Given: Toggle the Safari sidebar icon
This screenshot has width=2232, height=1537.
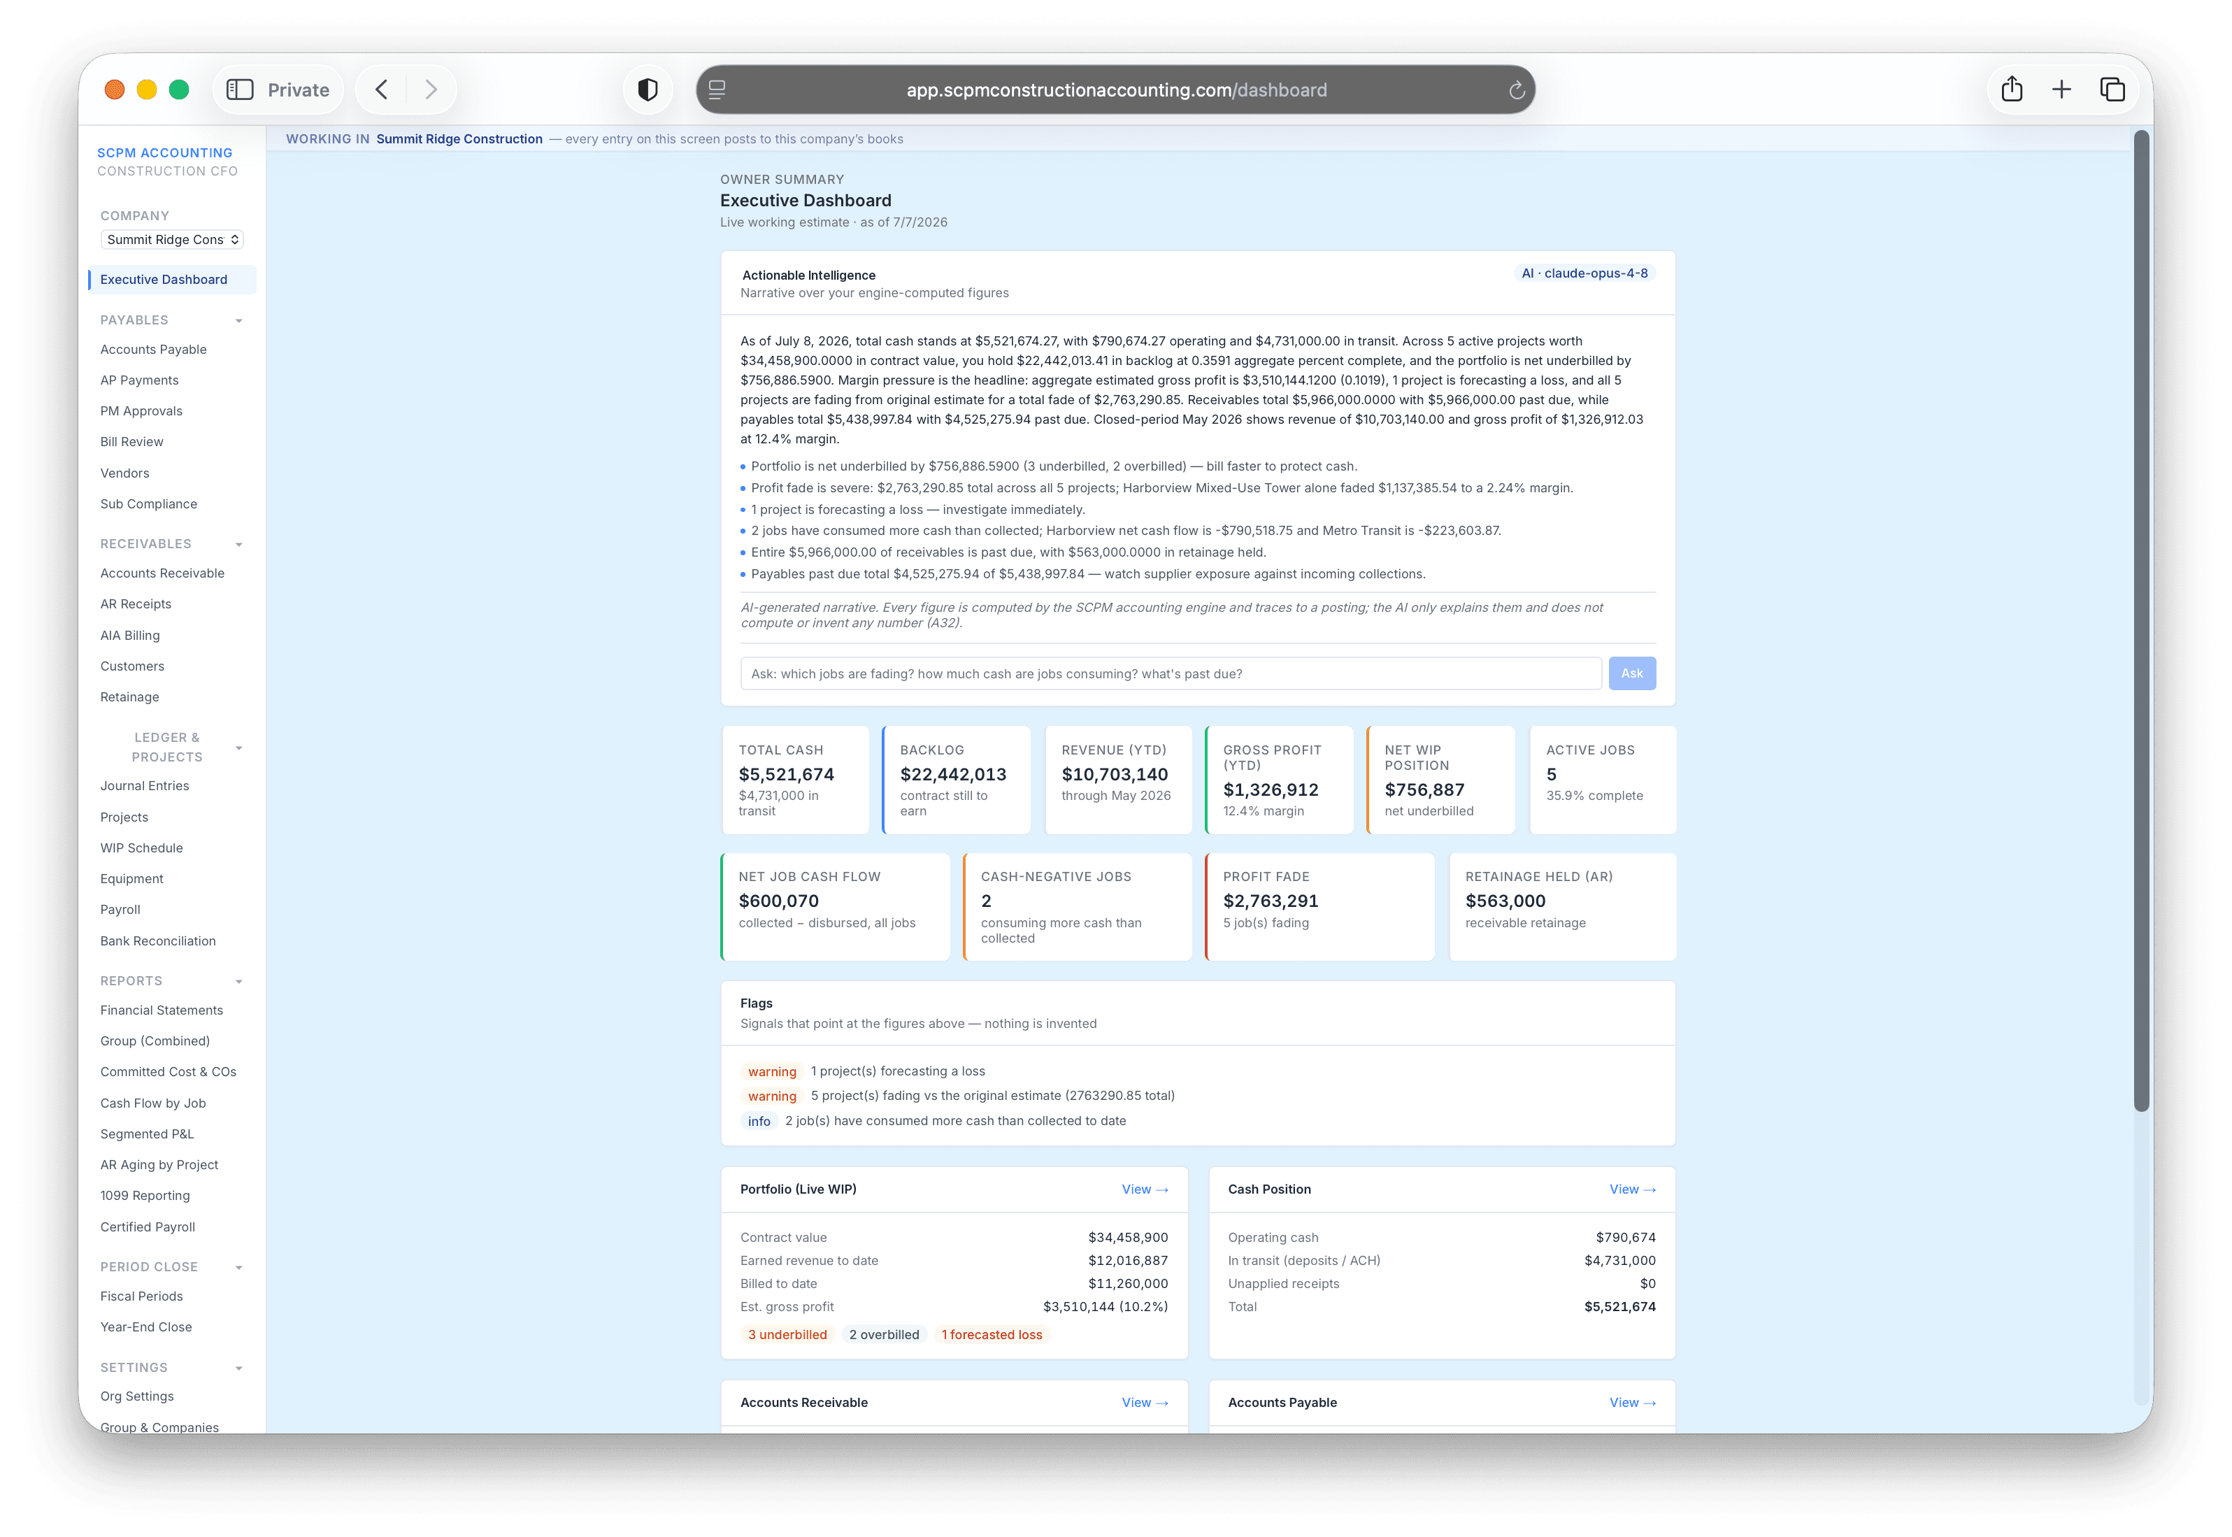Looking at the screenshot, I should tap(239, 90).
